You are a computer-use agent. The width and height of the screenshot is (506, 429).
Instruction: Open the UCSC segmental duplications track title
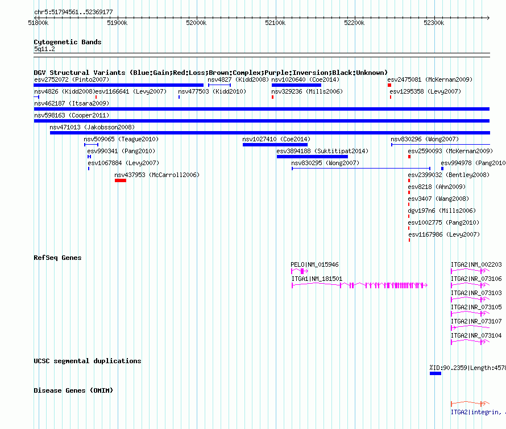click(88, 361)
